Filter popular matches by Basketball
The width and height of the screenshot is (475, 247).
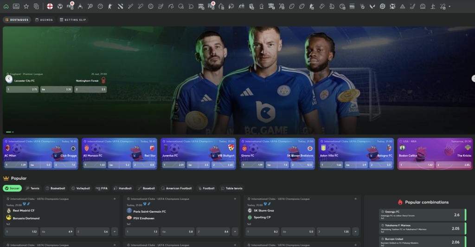pyautogui.click(x=56, y=188)
